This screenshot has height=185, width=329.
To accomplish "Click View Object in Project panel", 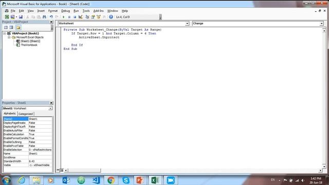I will click(11, 27).
